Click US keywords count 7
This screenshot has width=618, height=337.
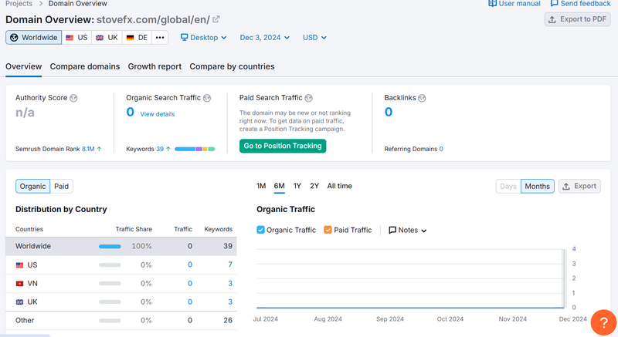(230, 265)
